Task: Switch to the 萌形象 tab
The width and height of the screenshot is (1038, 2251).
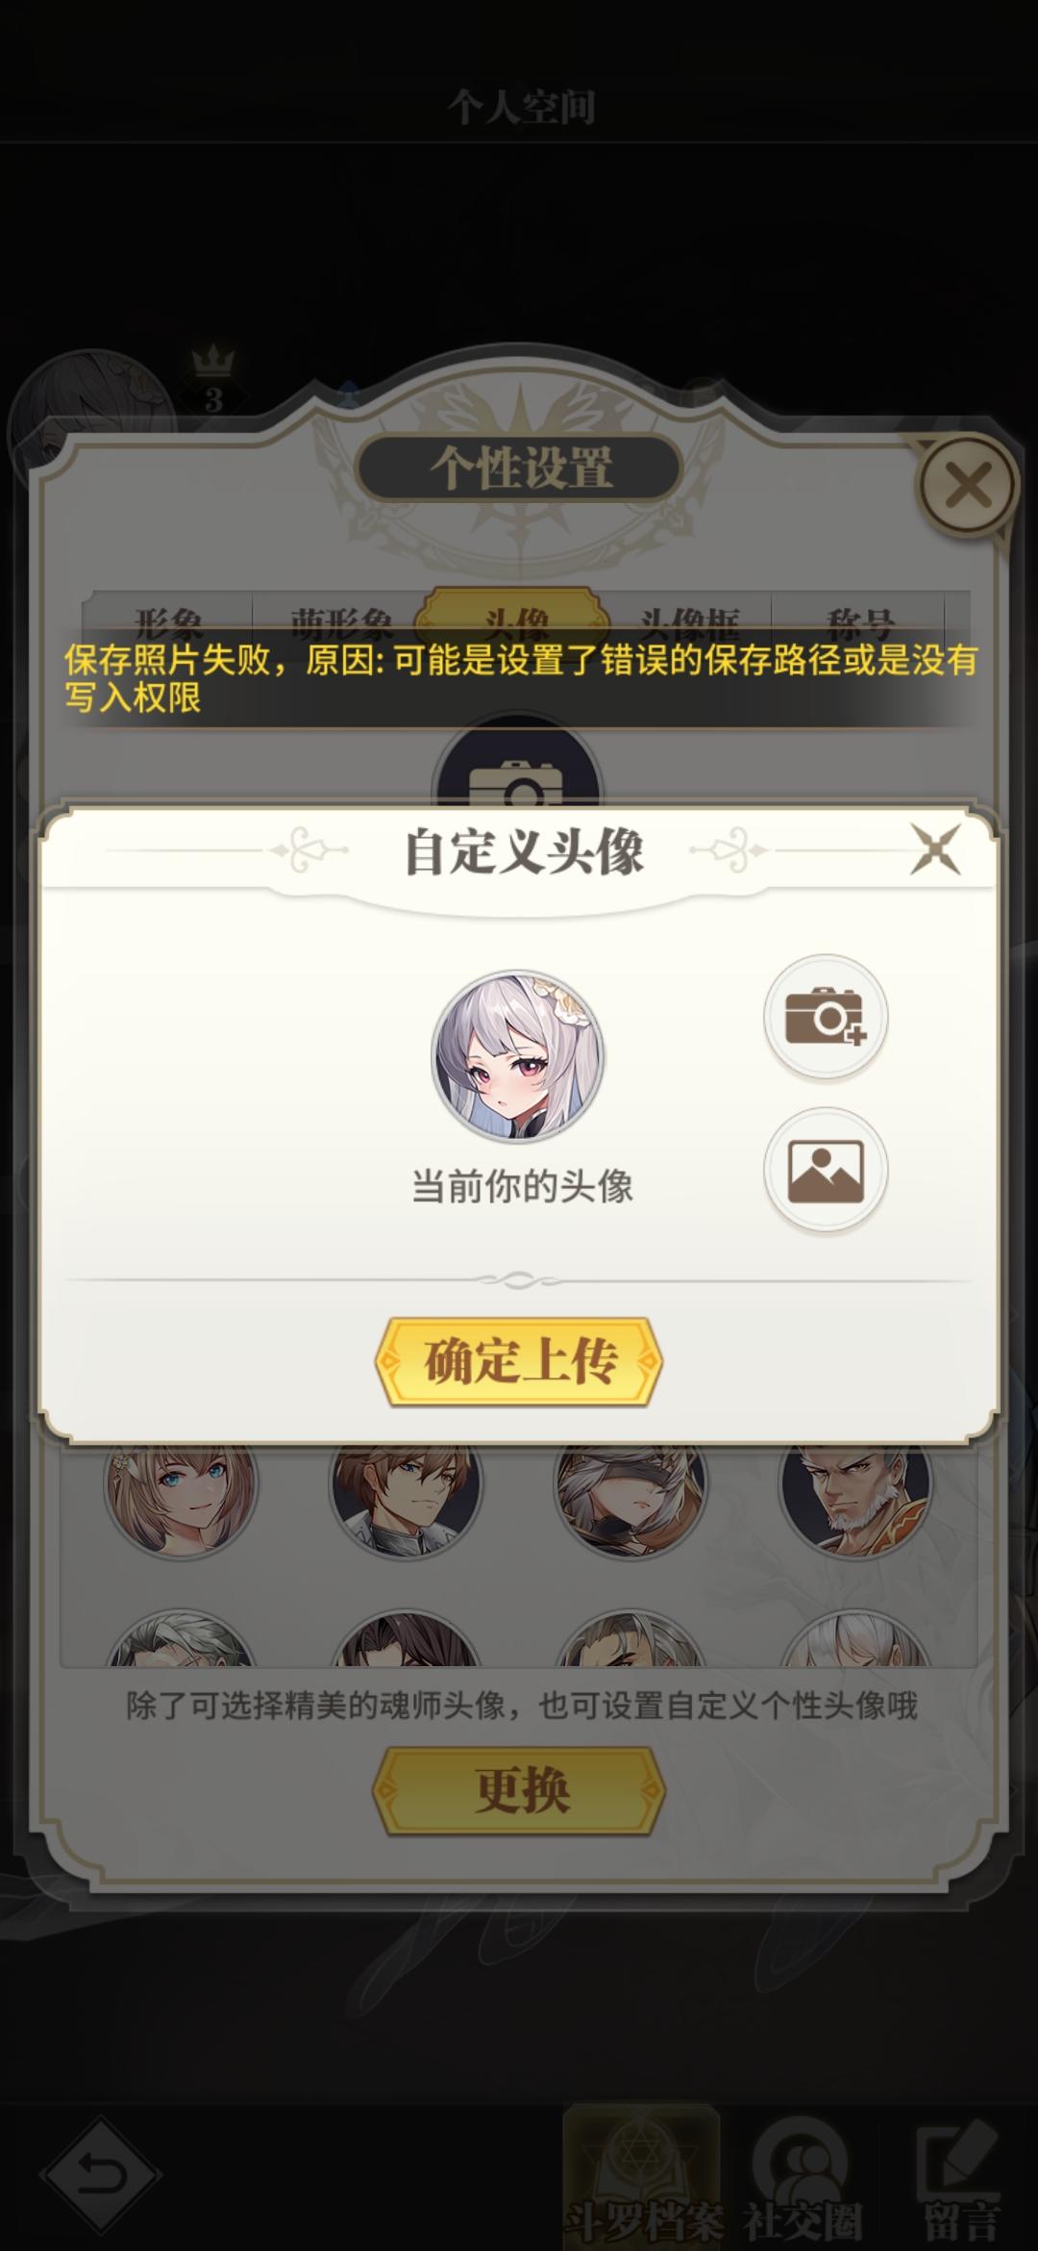Action: tap(341, 620)
